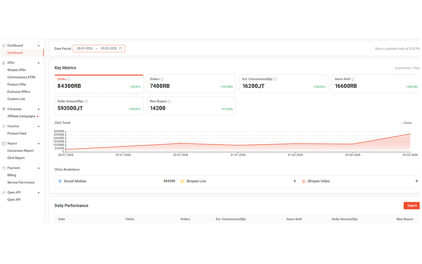Open the Custom Link page
Image resolution: width=422 pixels, height=264 pixels.
(16, 99)
